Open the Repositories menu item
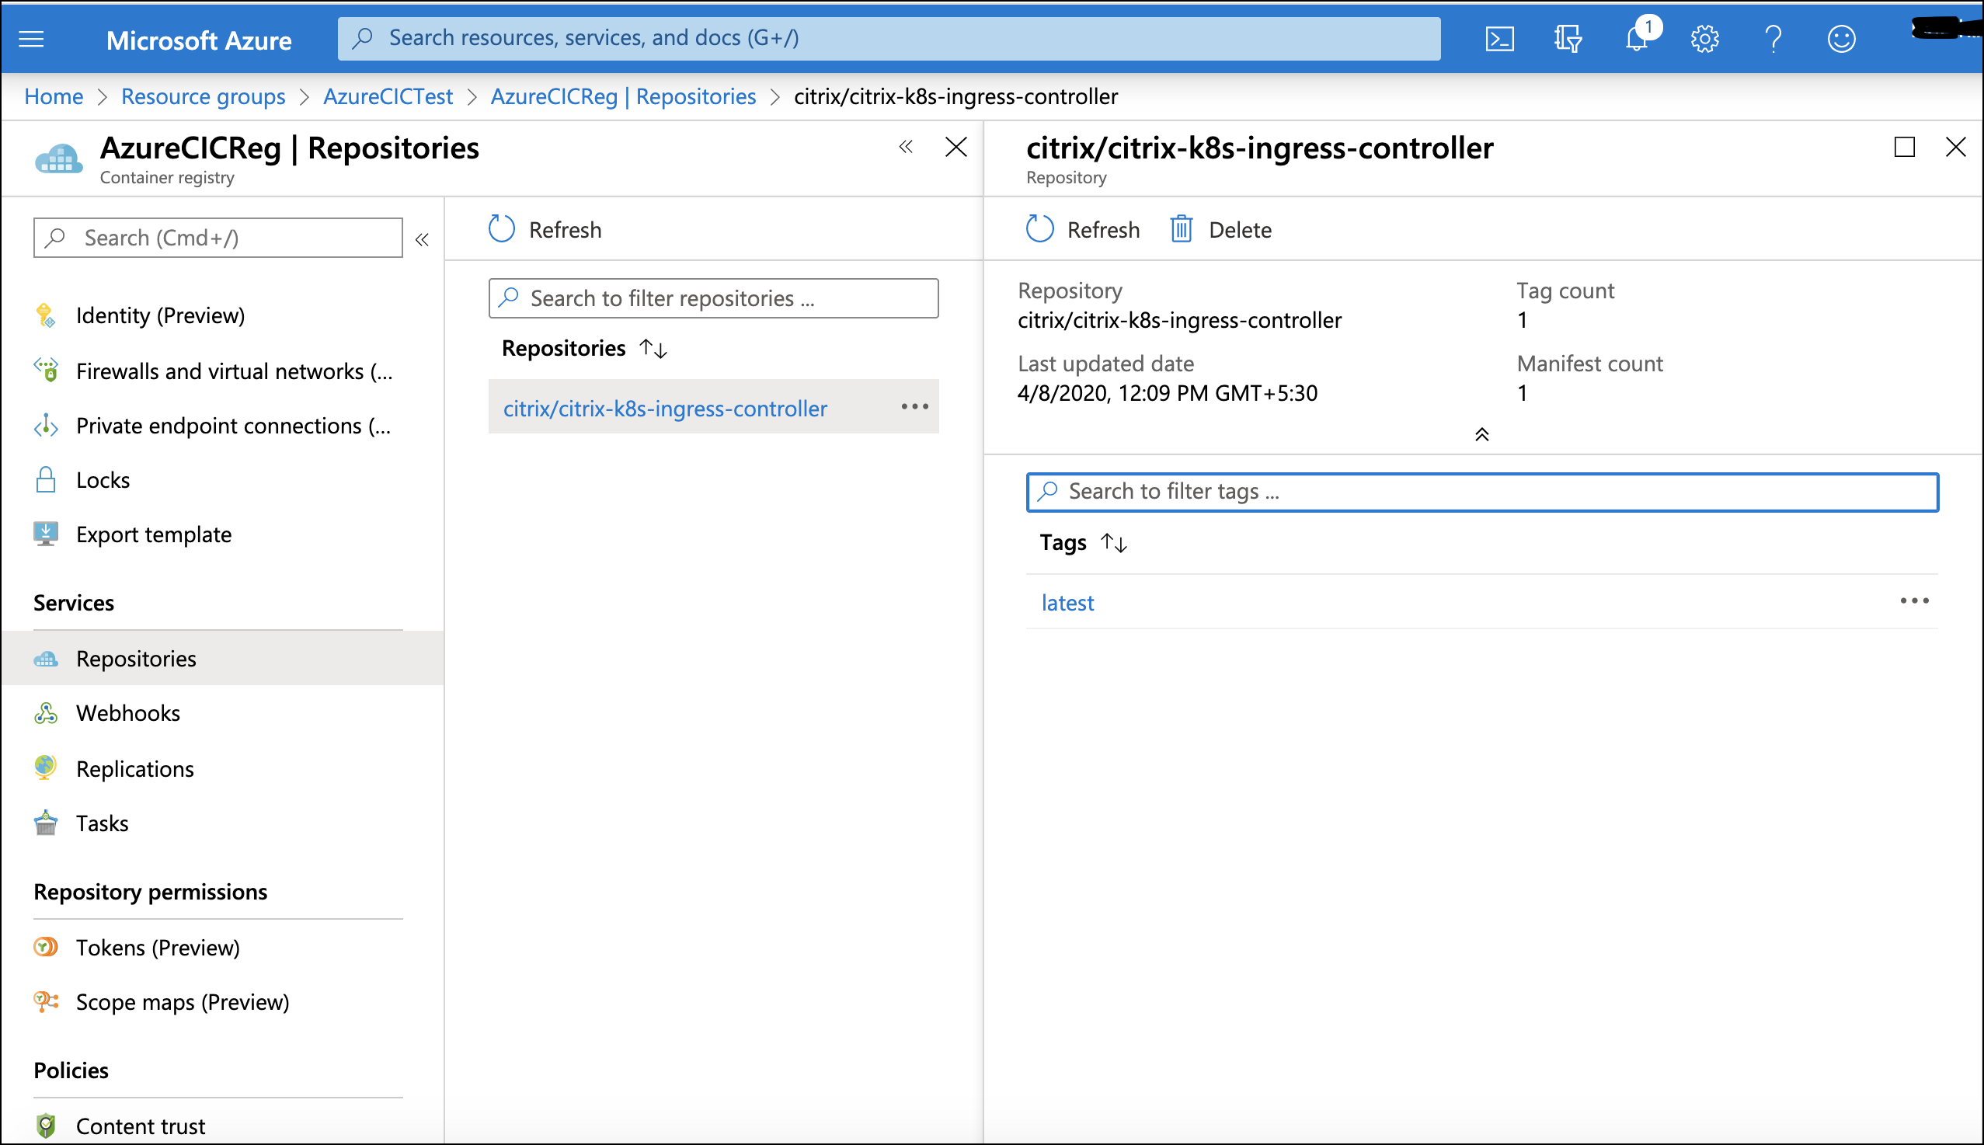This screenshot has width=1984, height=1145. click(x=222, y=658)
